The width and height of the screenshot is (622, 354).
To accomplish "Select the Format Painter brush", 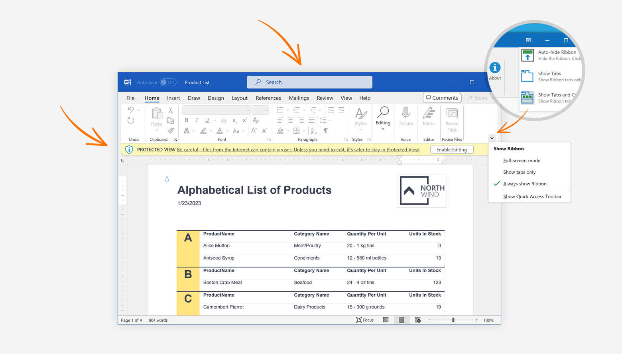I will 171,130.
